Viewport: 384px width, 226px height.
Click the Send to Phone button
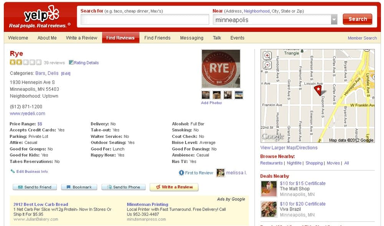click(123, 187)
